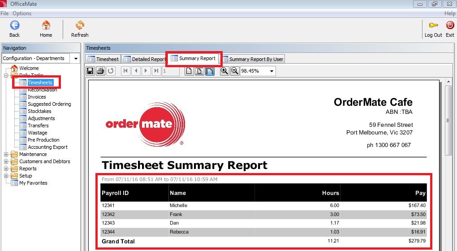
Task: Click Michelle's name in the report
Action: coord(178,206)
